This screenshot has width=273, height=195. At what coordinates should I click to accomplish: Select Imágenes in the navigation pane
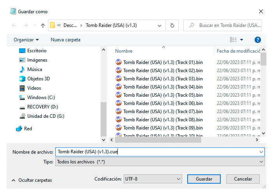coord(37,60)
